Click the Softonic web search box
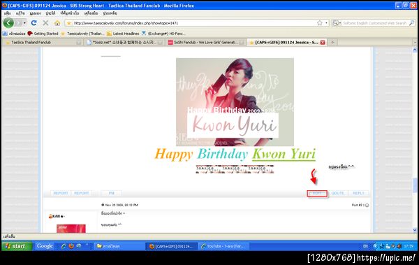Image resolution: width=419 pixels, height=265 pixels. pyautogui.click(x=375, y=23)
